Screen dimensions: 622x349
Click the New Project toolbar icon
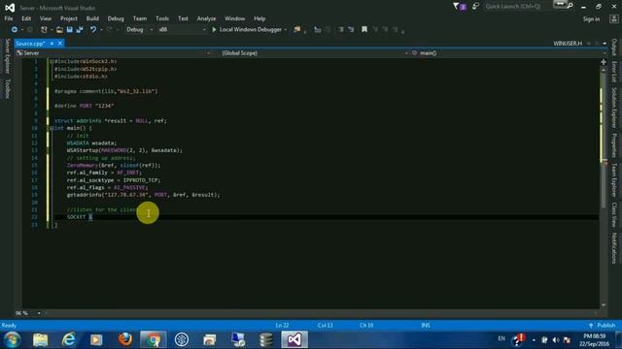tap(44, 30)
